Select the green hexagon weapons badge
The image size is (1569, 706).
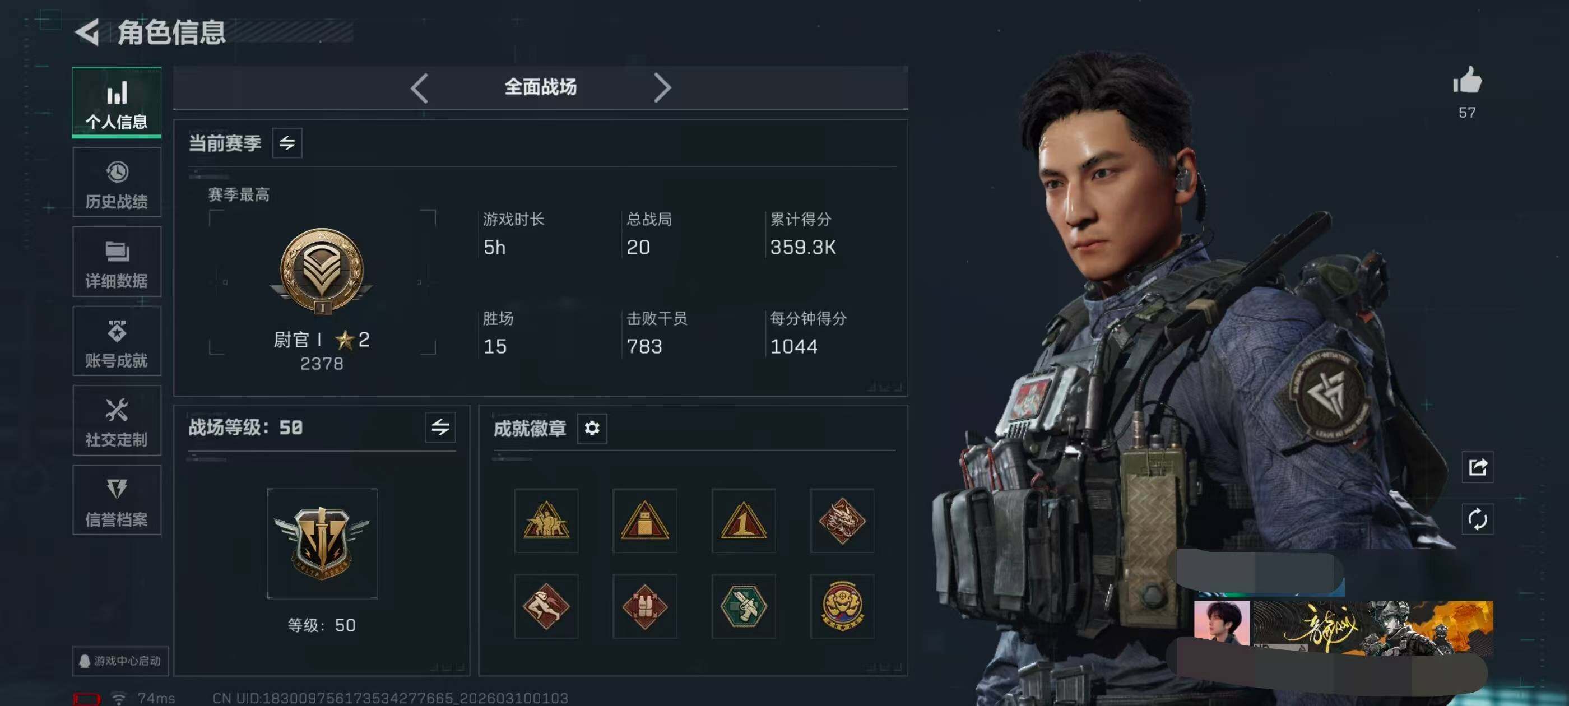click(x=743, y=606)
